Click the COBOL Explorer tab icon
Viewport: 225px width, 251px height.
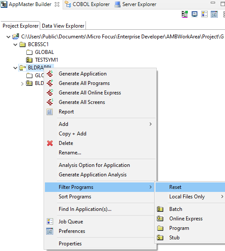point(68,4)
